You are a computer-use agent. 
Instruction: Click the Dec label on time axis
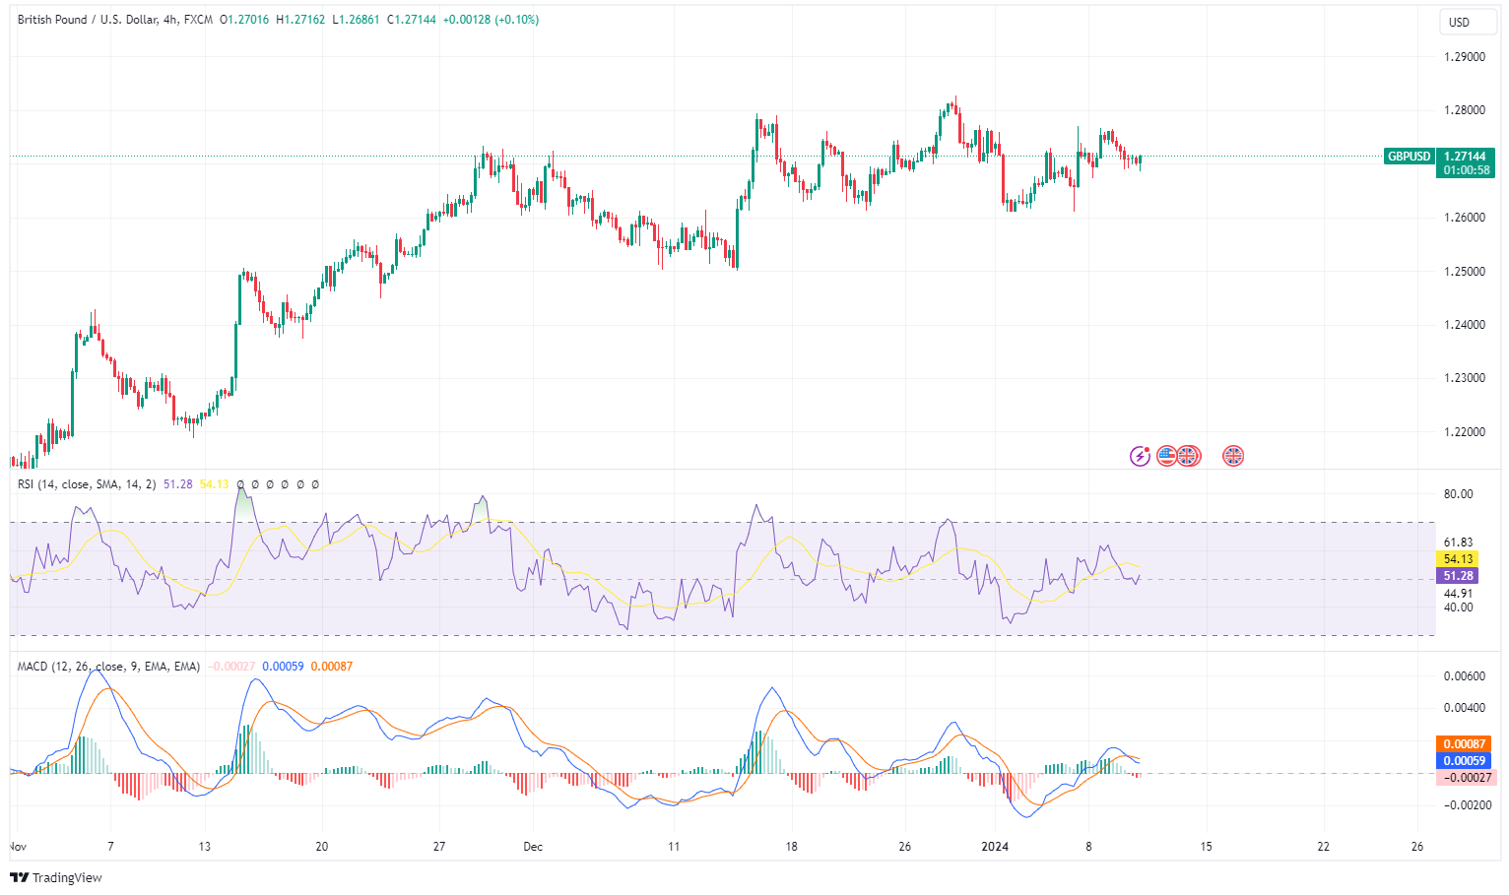pos(533,847)
